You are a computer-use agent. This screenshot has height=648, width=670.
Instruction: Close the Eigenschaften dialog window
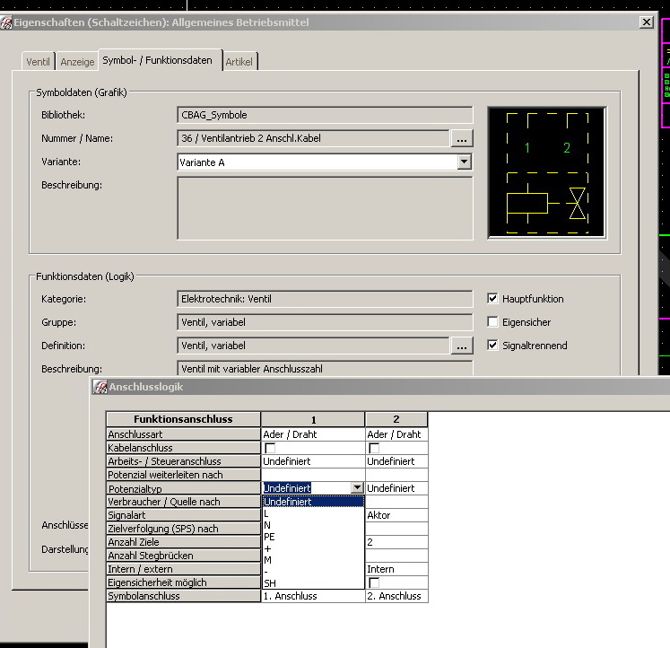tap(647, 22)
